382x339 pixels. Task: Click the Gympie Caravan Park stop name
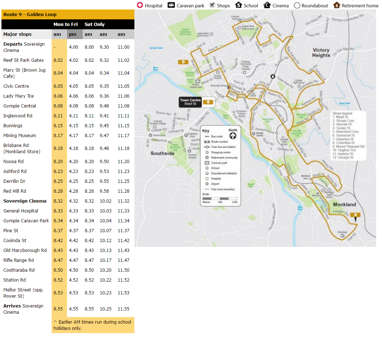[26, 221]
